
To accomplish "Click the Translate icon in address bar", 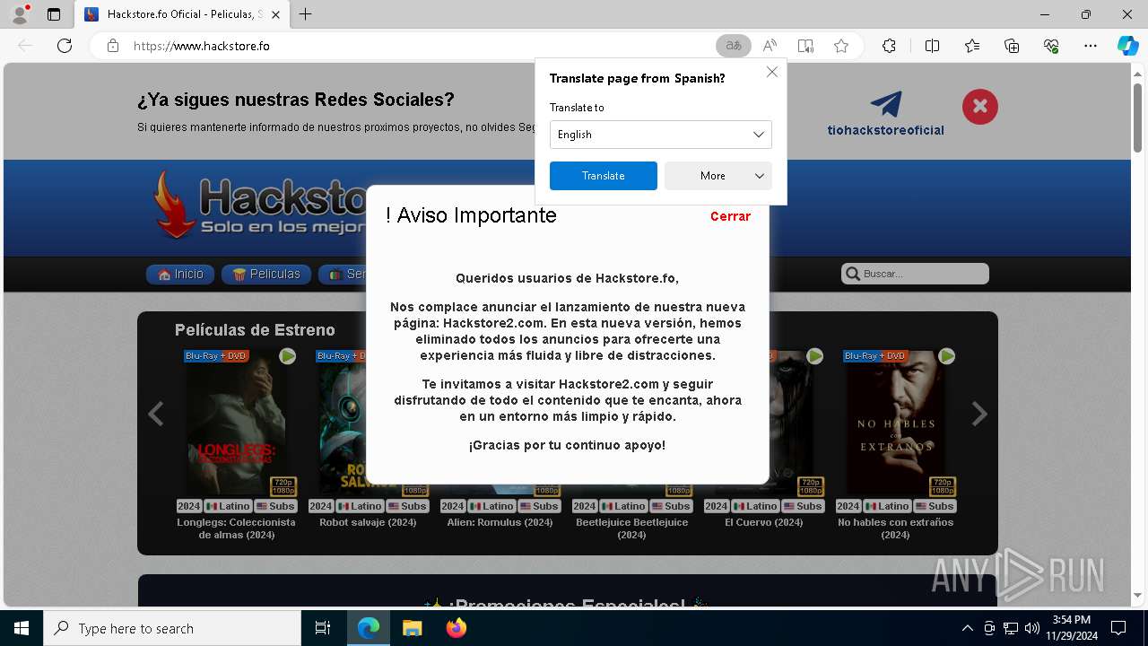I will pos(734,46).
